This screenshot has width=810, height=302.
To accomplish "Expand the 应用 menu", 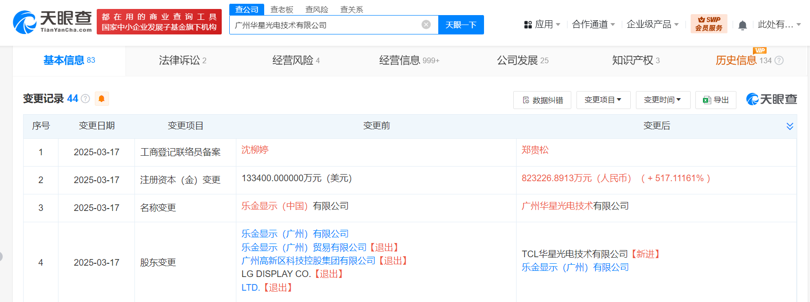I will 542,24.
